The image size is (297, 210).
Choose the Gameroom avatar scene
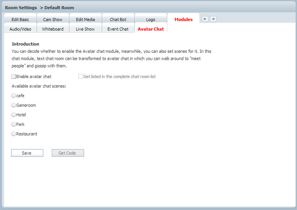coord(14,105)
